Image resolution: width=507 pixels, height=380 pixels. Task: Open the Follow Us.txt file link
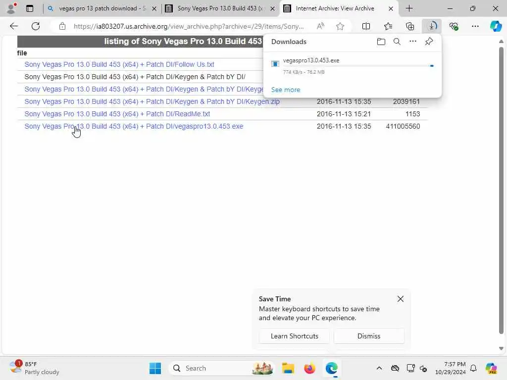tap(119, 64)
